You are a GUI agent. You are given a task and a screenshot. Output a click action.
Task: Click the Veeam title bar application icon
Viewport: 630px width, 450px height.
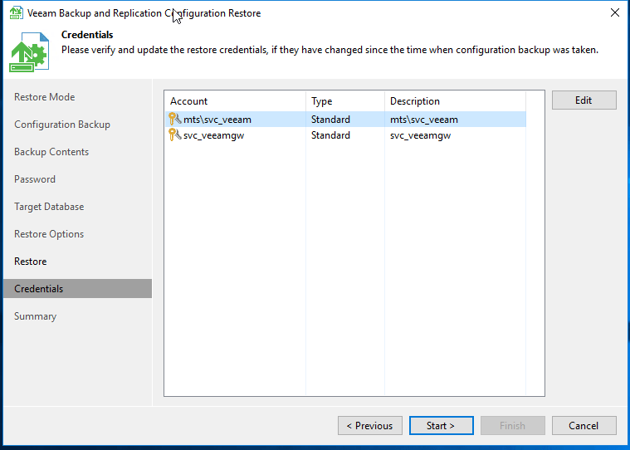16,13
